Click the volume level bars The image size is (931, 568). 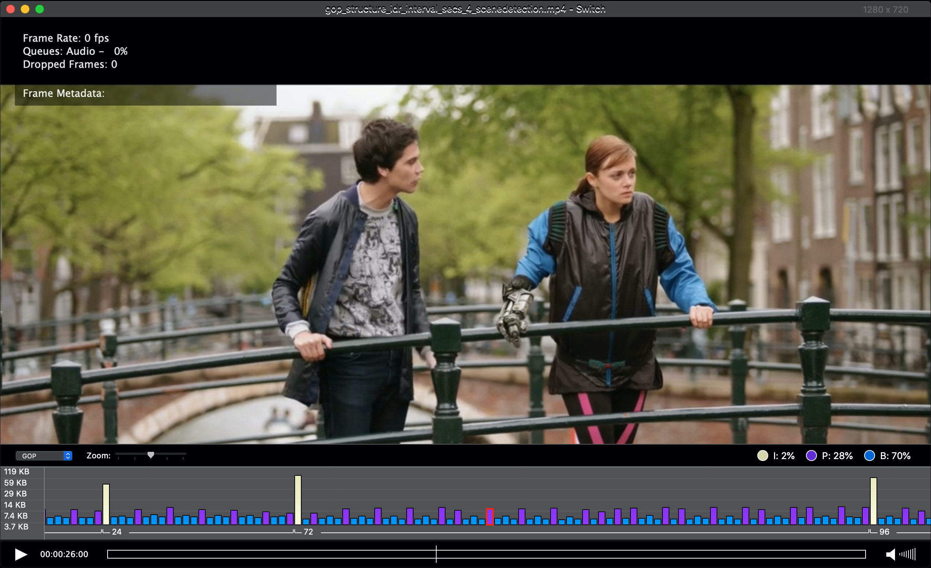coord(908,555)
